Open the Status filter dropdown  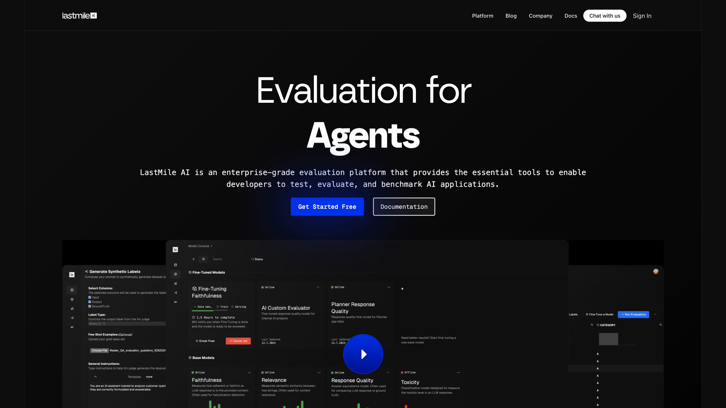pyautogui.click(x=257, y=259)
